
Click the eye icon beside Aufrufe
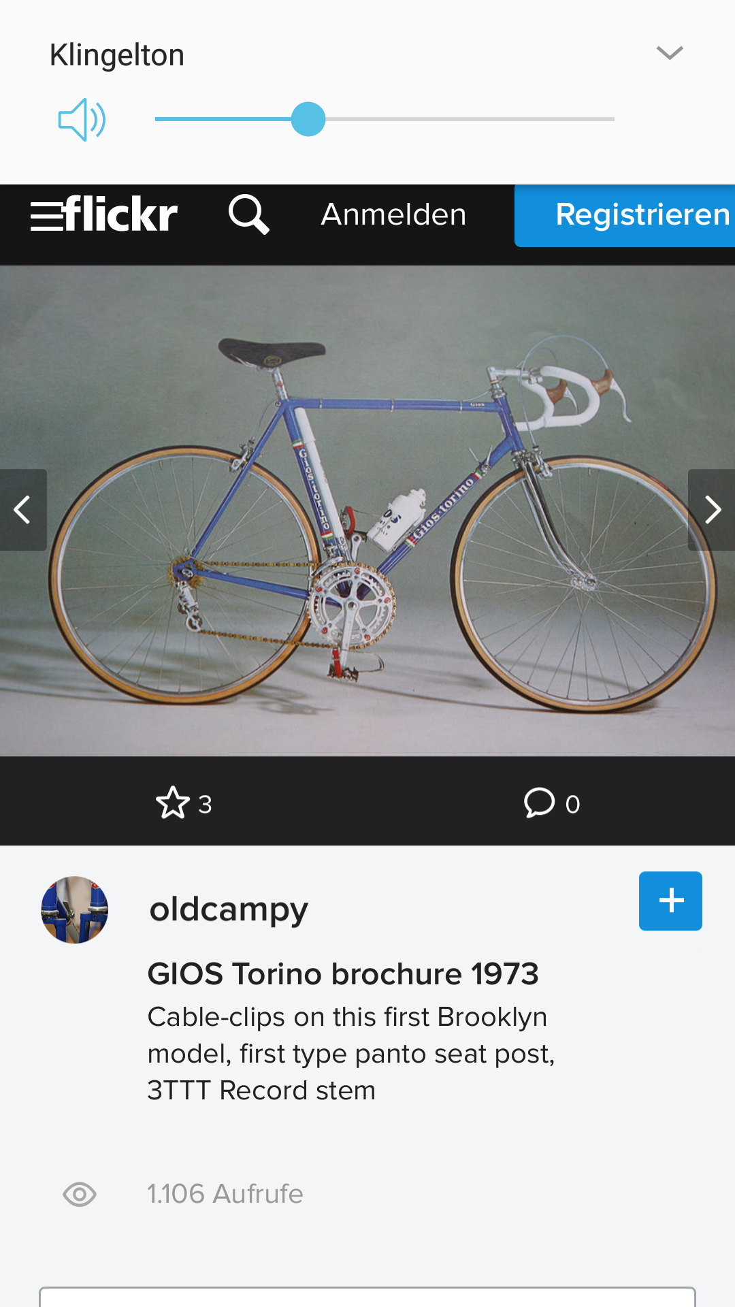pyautogui.click(x=80, y=1195)
